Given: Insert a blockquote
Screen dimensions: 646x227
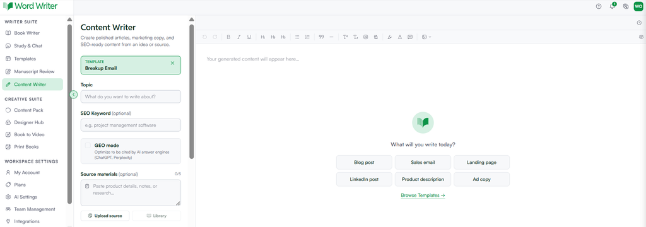Looking at the screenshot, I should coord(321,37).
